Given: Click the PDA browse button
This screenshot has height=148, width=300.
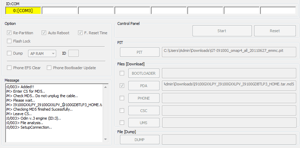Looking at the screenshot, I should click(x=144, y=86).
